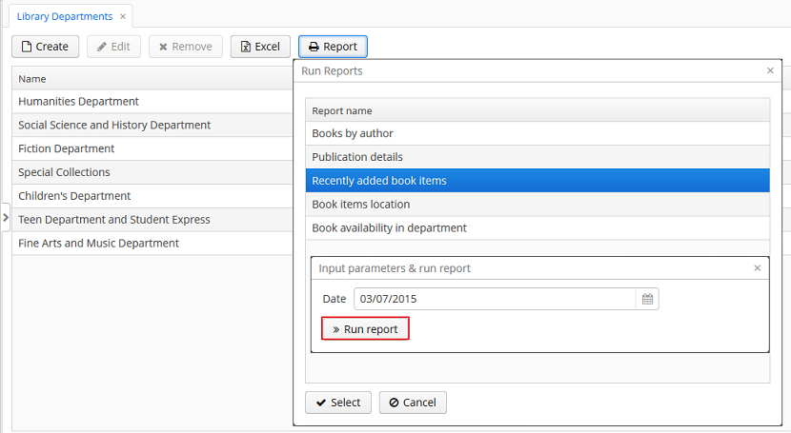
Task: Click the calendar icon beside Date field
Action: 647,299
